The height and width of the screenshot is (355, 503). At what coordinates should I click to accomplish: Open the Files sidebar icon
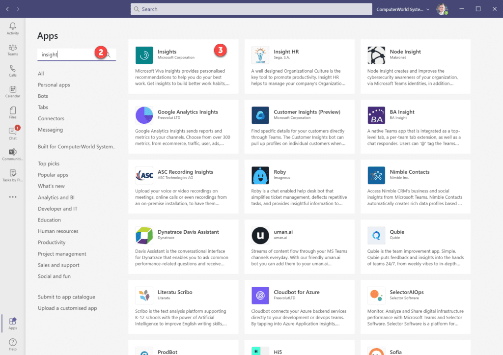[12, 112]
